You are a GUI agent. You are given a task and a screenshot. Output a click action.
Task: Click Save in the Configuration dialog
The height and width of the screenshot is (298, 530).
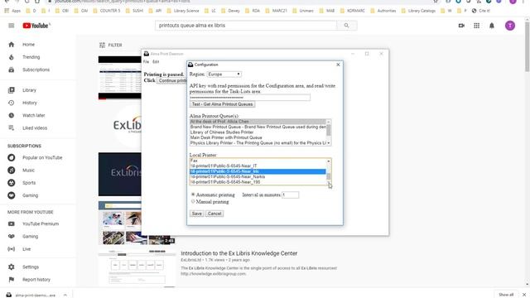(197, 214)
